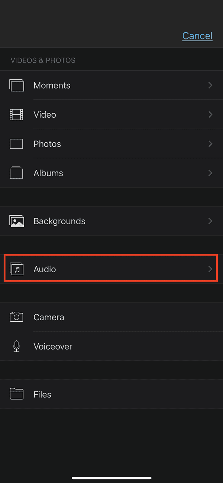Expand Moments using its chevron arrow
This screenshot has height=483, width=223.
point(210,85)
